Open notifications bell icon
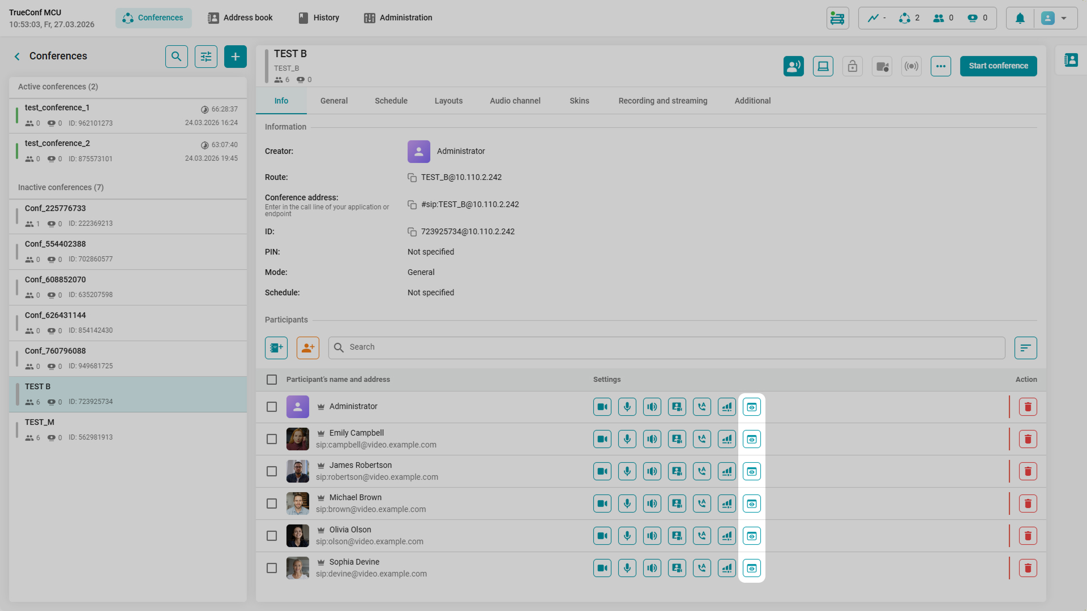Viewport: 1087px width, 611px height. tap(1020, 18)
